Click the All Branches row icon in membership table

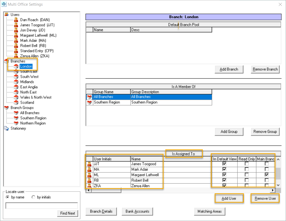(89, 97)
